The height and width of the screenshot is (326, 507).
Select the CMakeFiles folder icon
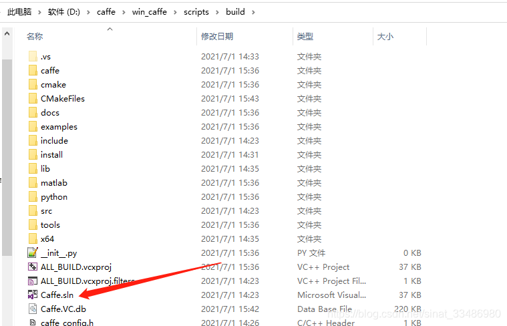(33, 98)
